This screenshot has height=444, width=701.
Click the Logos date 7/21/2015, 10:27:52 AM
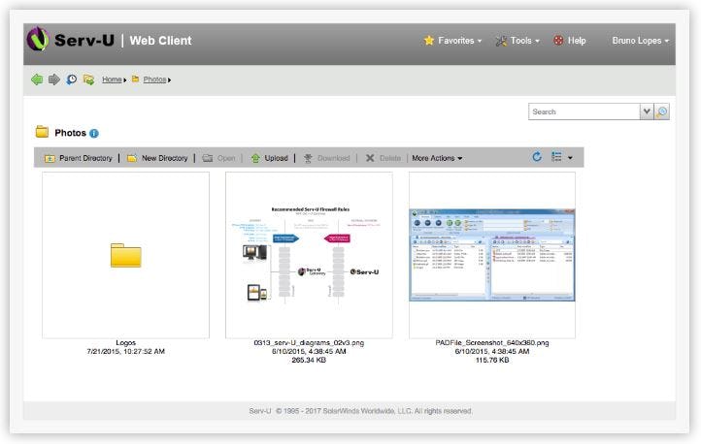125,352
